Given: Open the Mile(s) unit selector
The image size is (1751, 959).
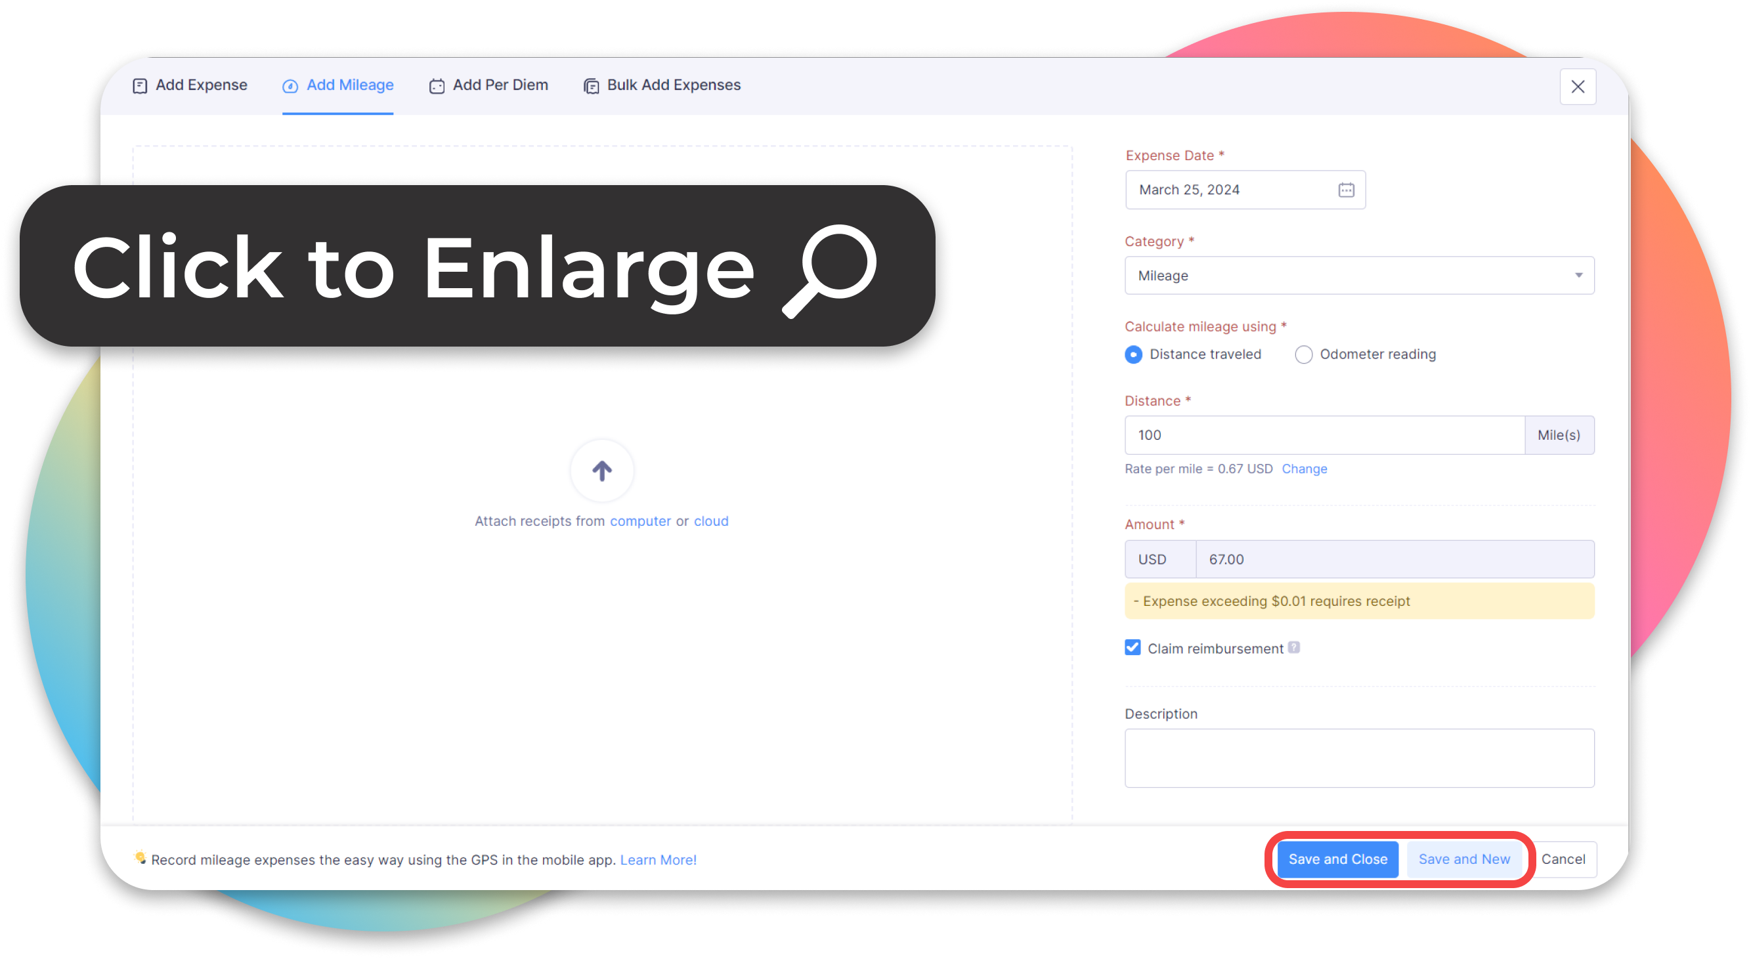Looking at the screenshot, I should pos(1559,435).
